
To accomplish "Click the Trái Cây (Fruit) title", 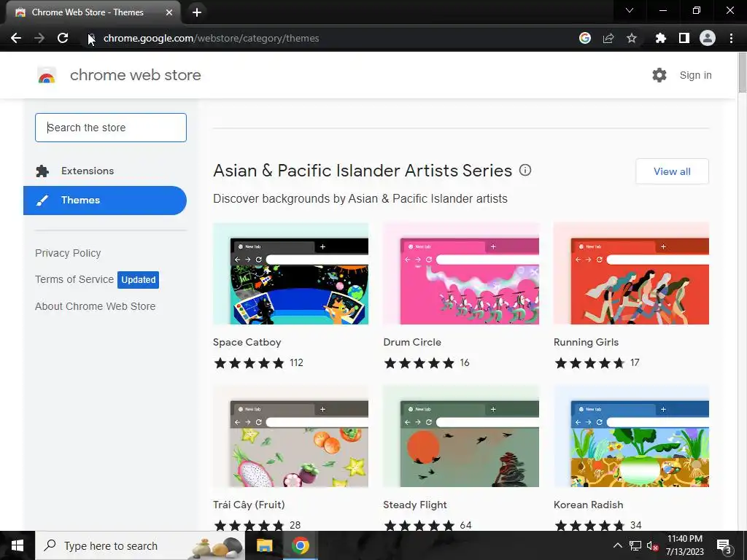I will coord(249,505).
